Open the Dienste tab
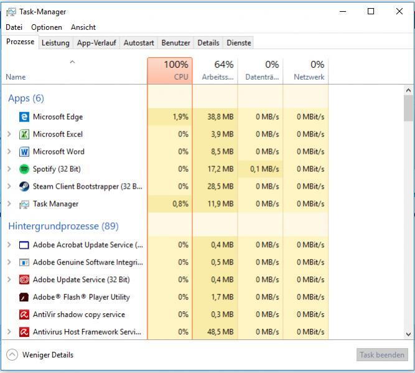The image size is (415, 373). click(239, 43)
